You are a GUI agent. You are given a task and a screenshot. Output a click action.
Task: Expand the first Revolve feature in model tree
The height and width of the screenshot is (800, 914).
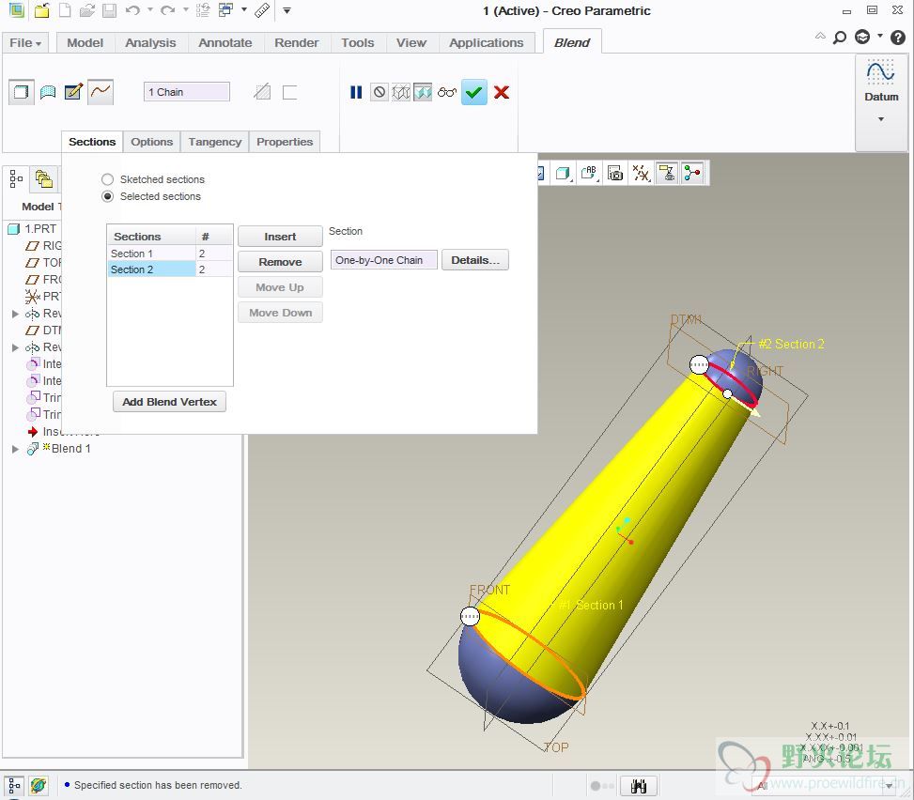[x=15, y=314]
